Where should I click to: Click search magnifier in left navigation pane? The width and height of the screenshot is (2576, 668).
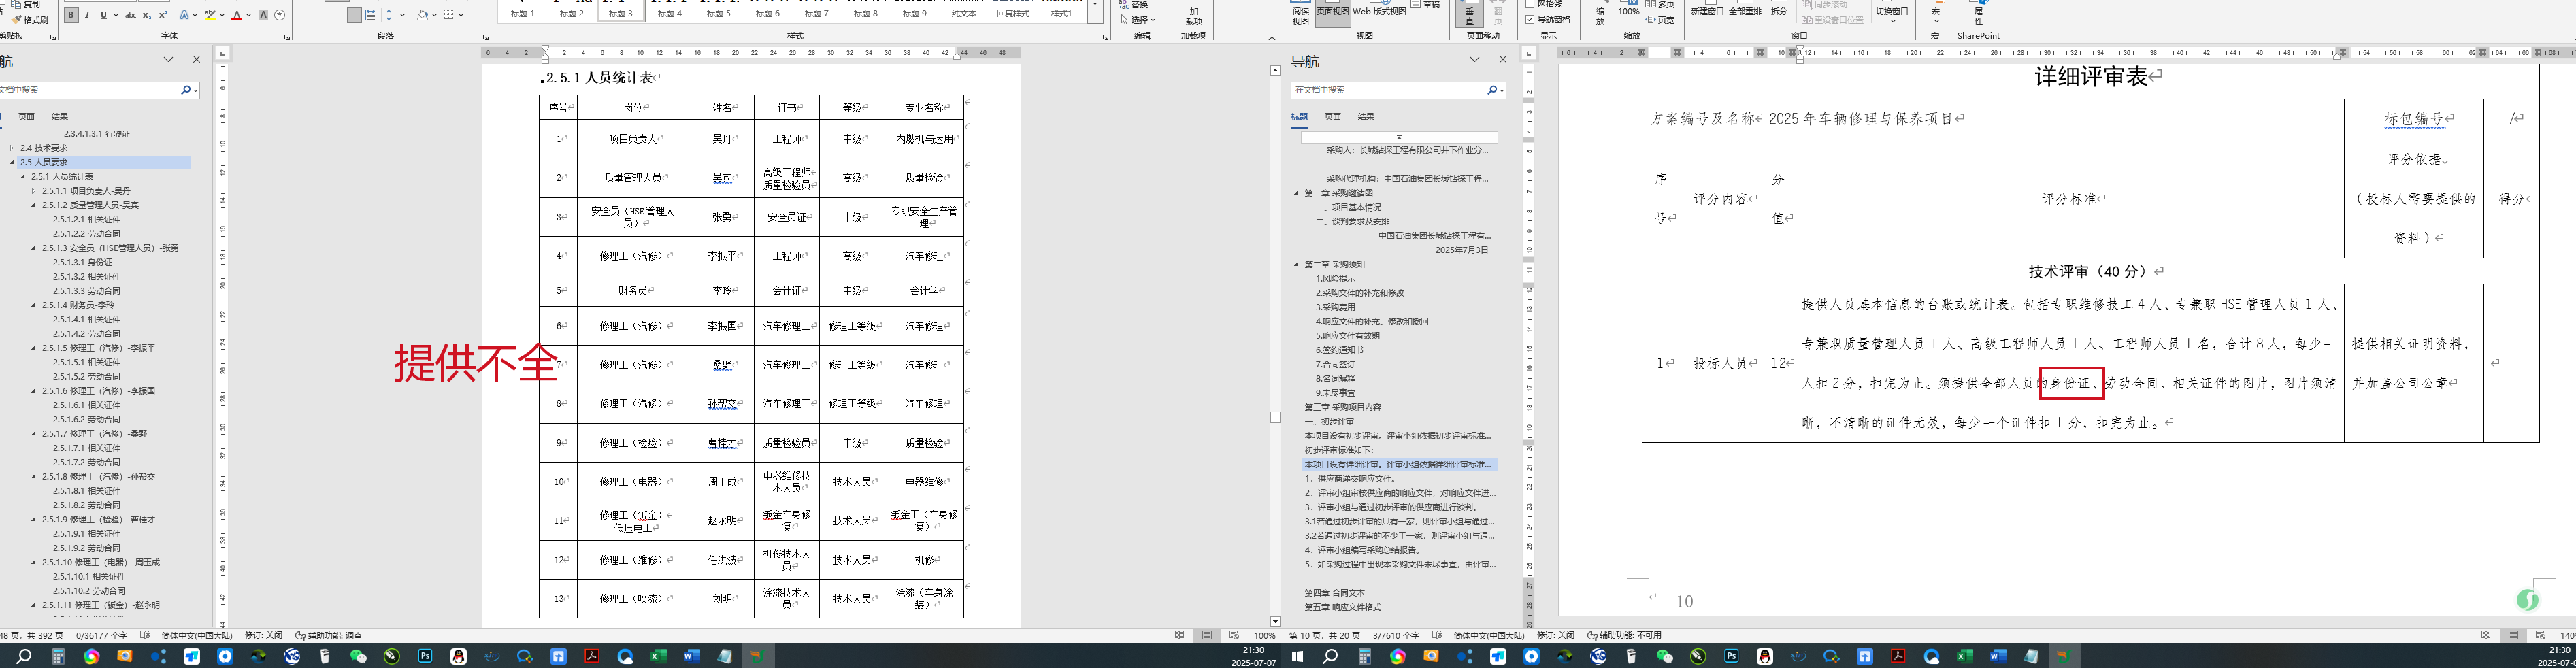[185, 90]
